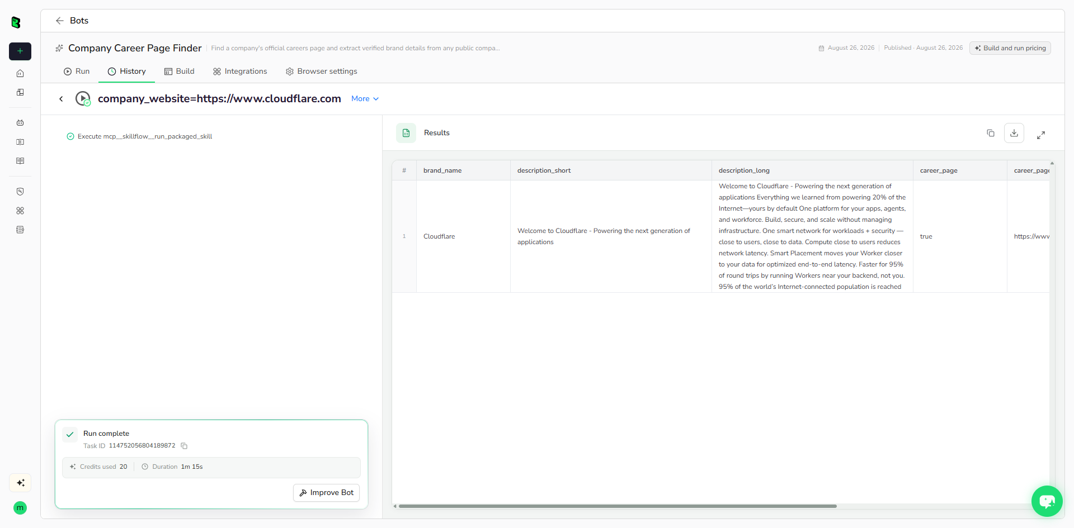Viewport: 1074px width, 528px height.
Task: Open the Browser settings tab
Action: point(321,72)
